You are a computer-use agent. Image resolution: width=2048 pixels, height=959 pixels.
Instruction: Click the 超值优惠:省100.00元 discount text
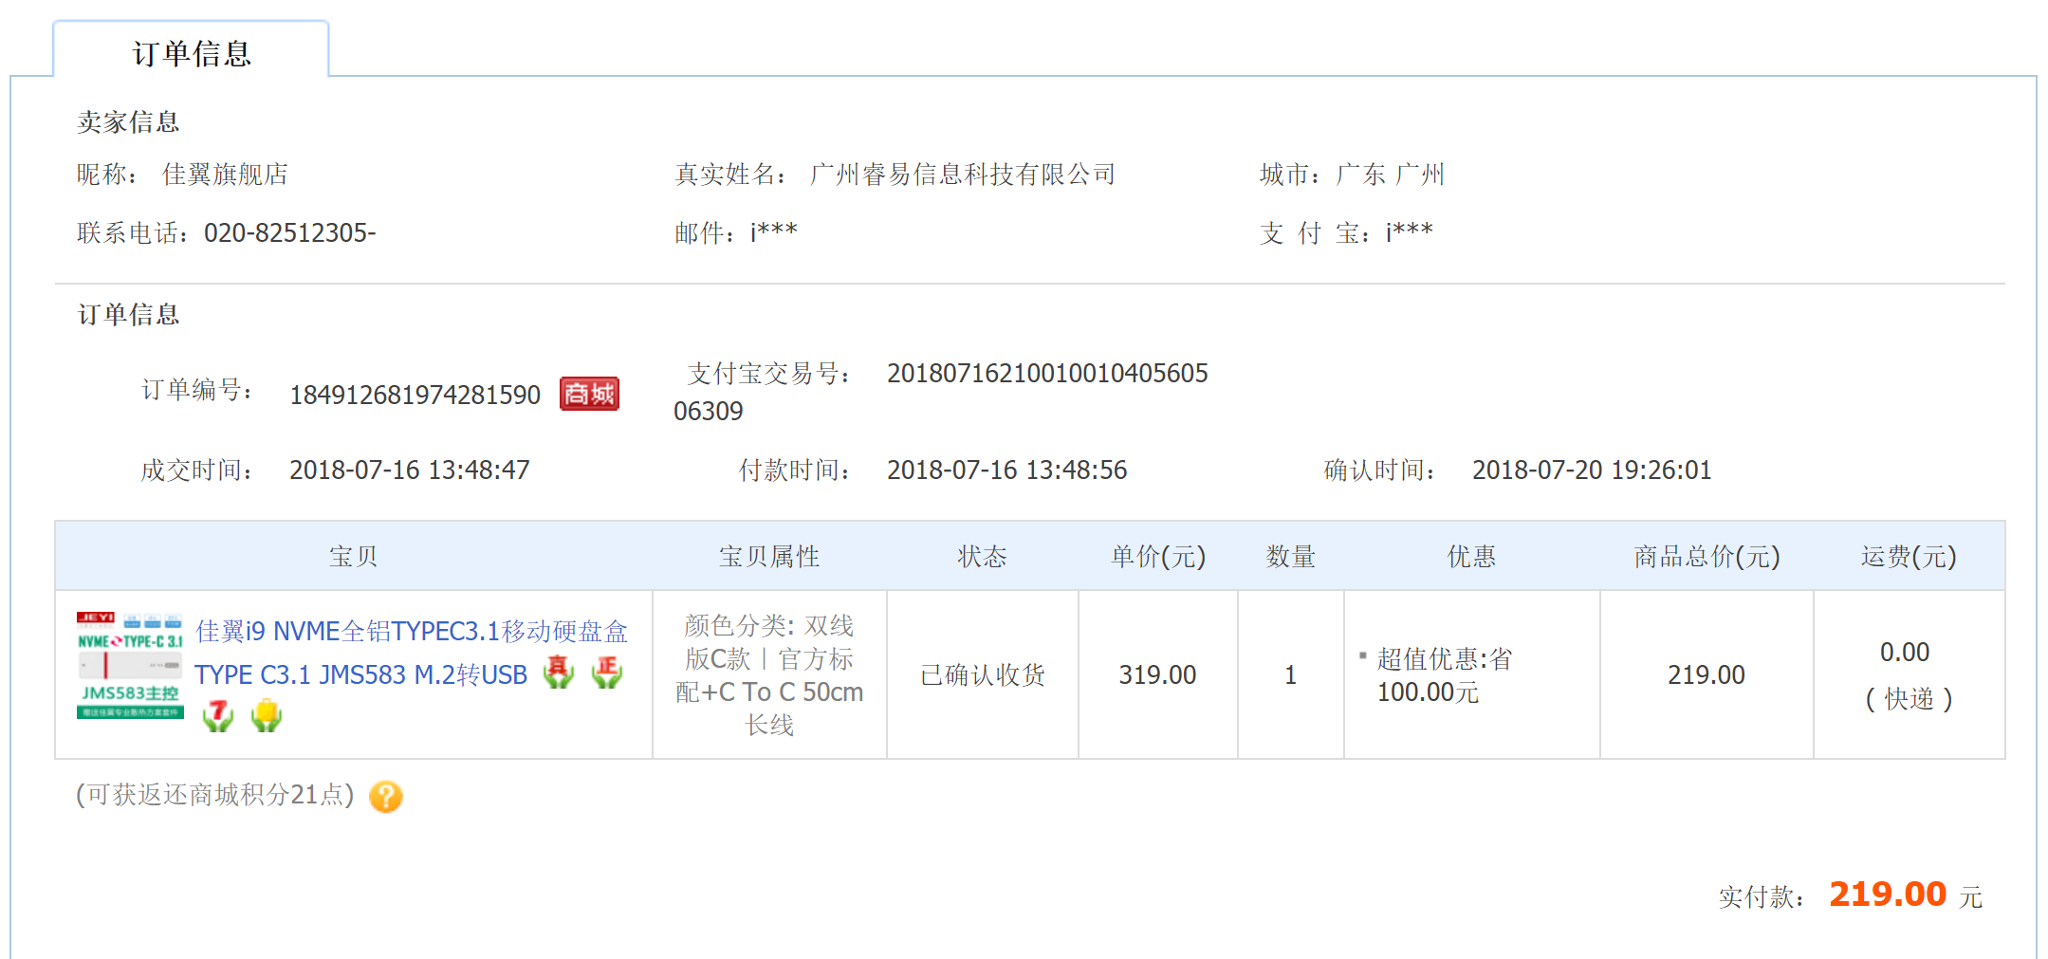tap(1444, 675)
